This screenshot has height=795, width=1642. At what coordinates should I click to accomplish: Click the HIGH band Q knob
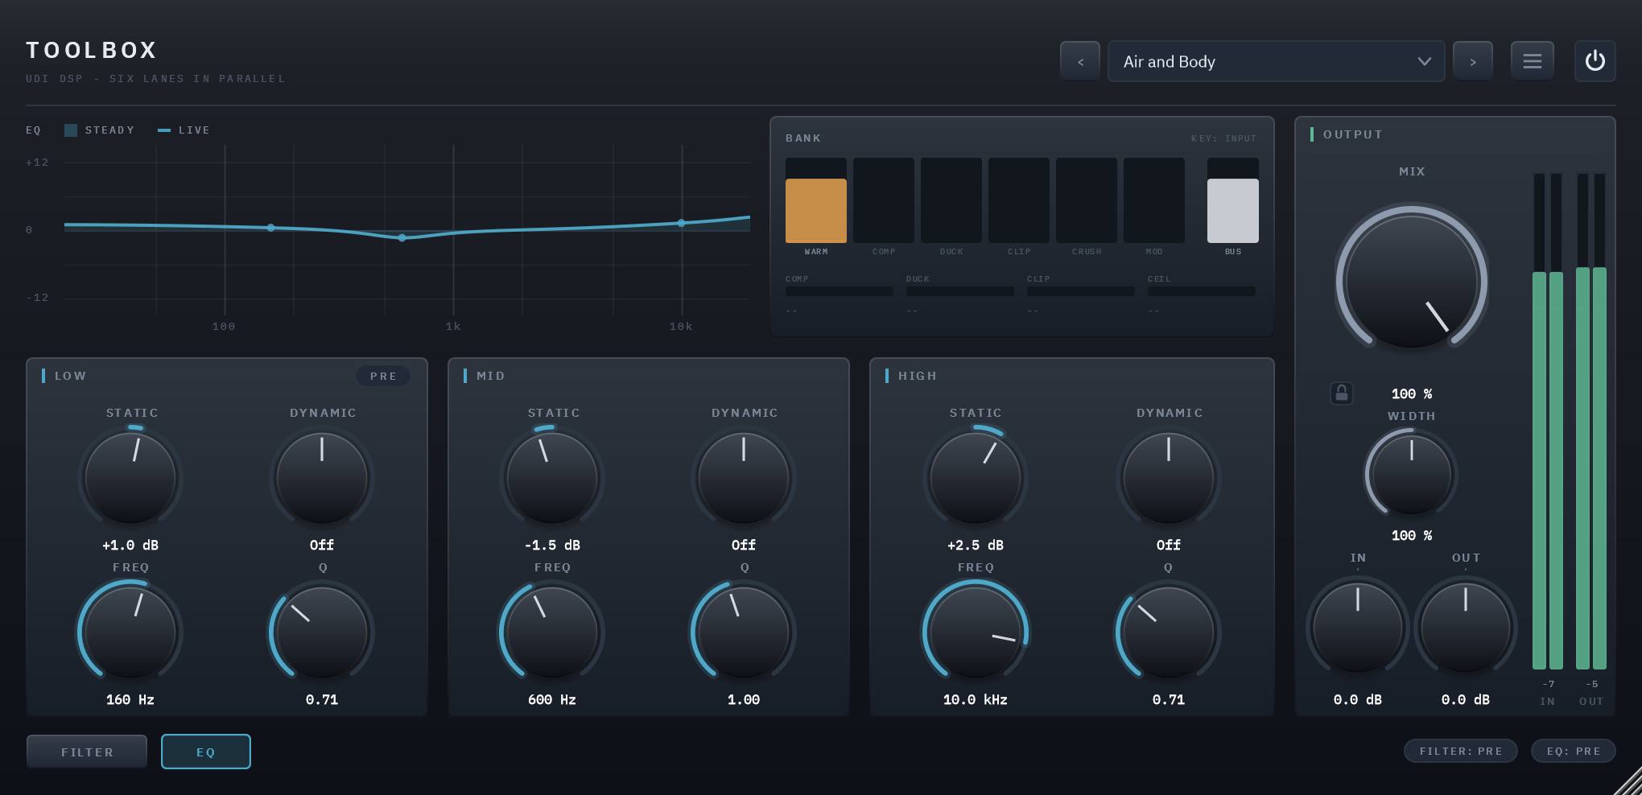click(1169, 632)
